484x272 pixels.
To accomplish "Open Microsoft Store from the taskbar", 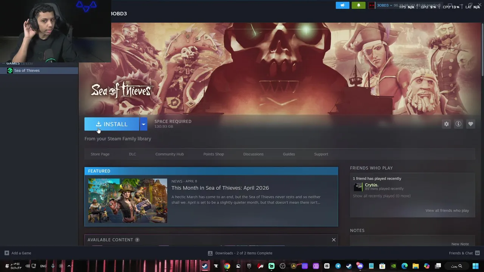I will click(382, 266).
